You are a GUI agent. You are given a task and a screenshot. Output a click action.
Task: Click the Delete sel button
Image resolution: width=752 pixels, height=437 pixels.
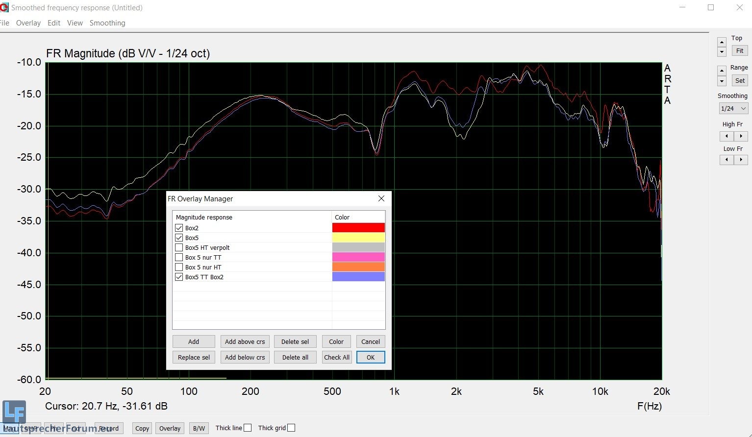coord(295,341)
